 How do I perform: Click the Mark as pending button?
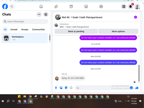[76, 31]
